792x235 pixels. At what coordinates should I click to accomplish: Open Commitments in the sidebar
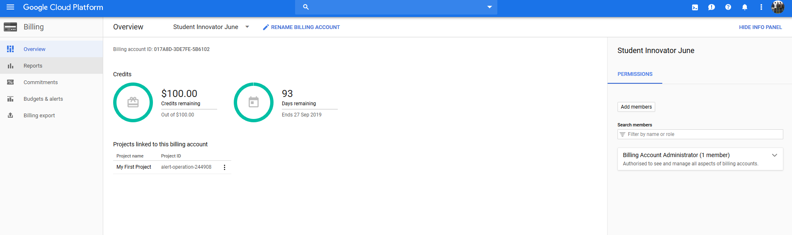pos(51,82)
